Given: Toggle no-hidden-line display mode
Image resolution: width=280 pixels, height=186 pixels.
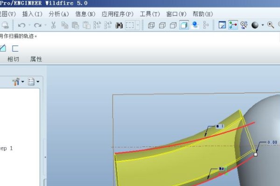Looking at the screenshot, I should (173, 25).
